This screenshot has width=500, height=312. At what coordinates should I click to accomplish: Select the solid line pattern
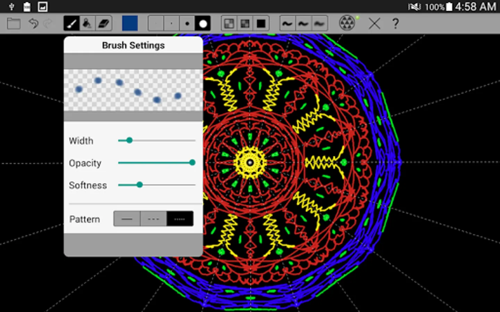point(127,219)
